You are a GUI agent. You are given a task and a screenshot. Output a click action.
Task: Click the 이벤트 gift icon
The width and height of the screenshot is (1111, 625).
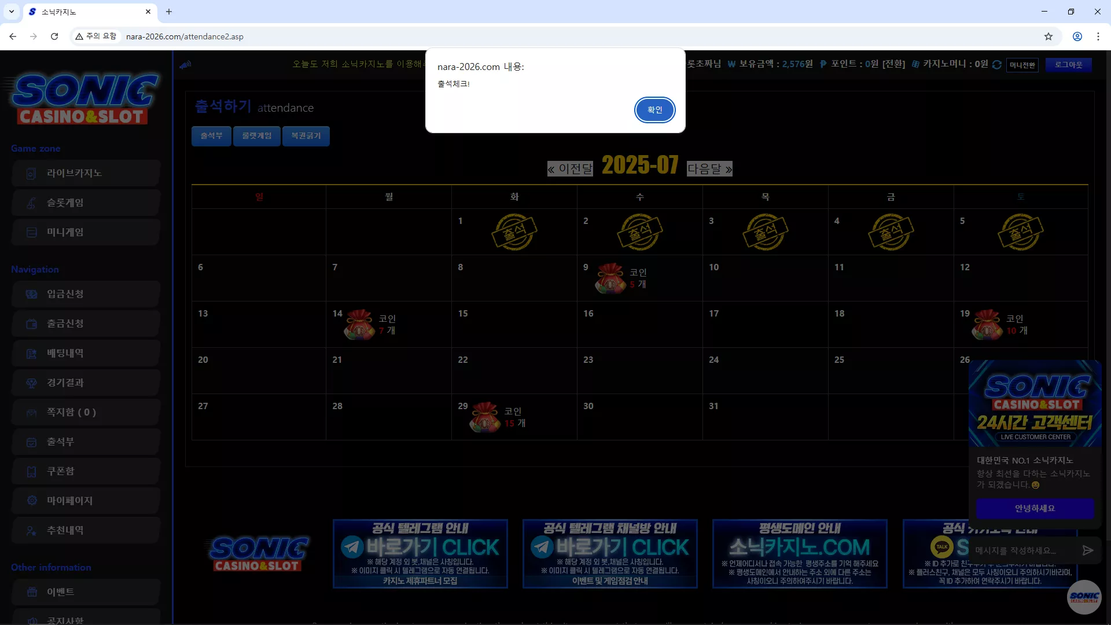(32, 592)
